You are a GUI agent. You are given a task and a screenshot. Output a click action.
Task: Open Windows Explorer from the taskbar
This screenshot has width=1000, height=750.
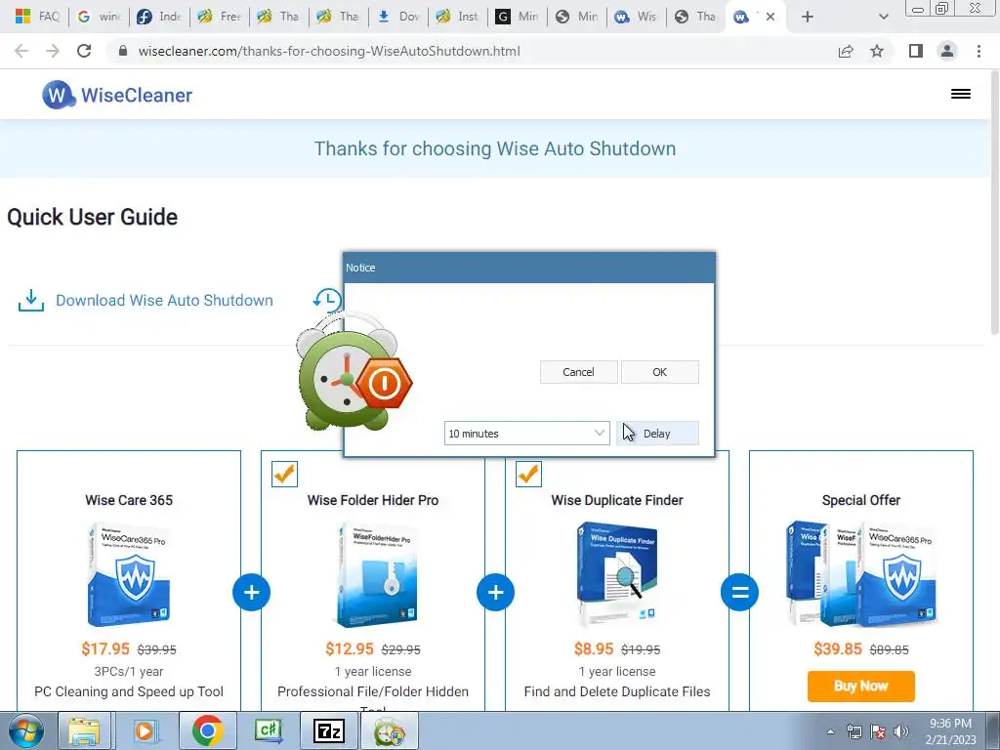pos(84,730)
